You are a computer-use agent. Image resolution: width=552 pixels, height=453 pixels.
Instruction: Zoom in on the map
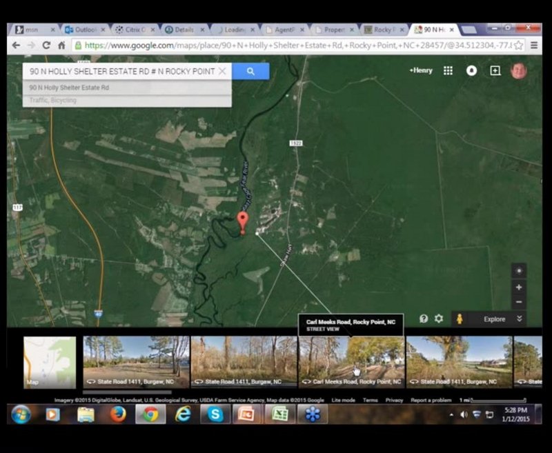(519, 288)
